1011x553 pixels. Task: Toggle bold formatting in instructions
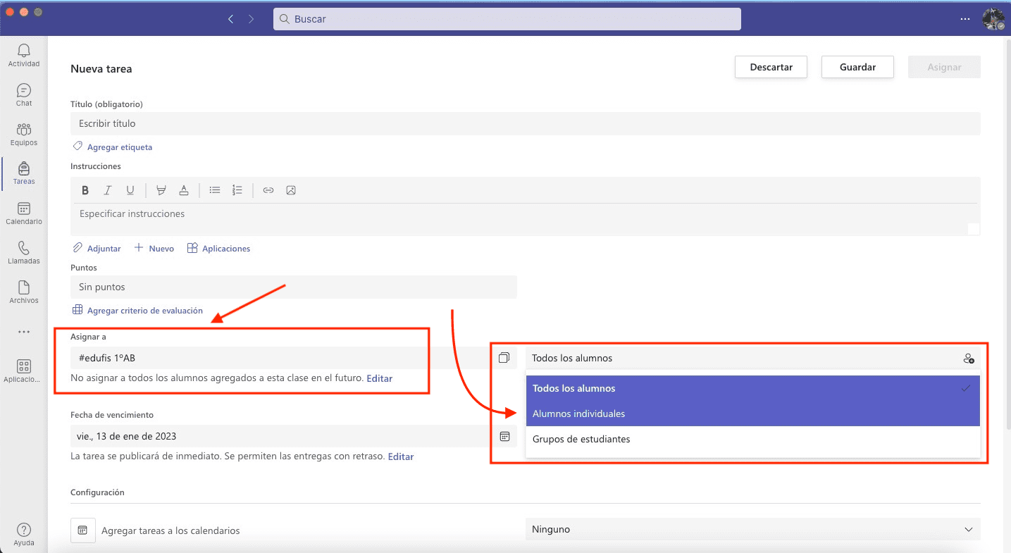85,190
